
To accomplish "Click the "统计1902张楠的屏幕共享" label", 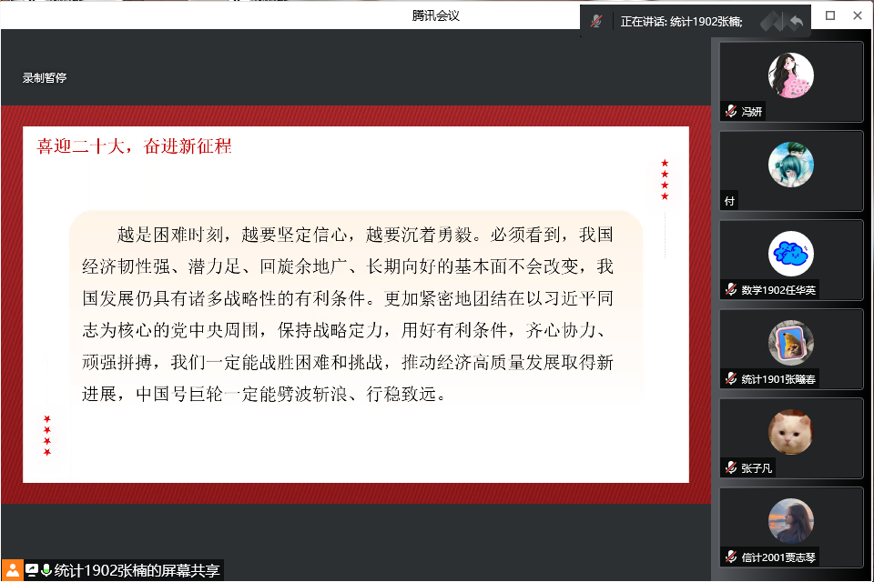I will [x=137, y=570].
